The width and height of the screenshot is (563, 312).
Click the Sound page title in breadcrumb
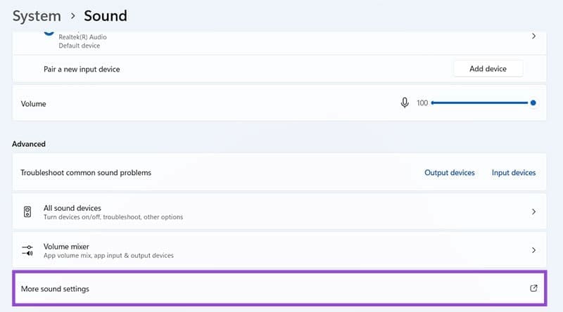pyautogui.click(x=106, y=15)
